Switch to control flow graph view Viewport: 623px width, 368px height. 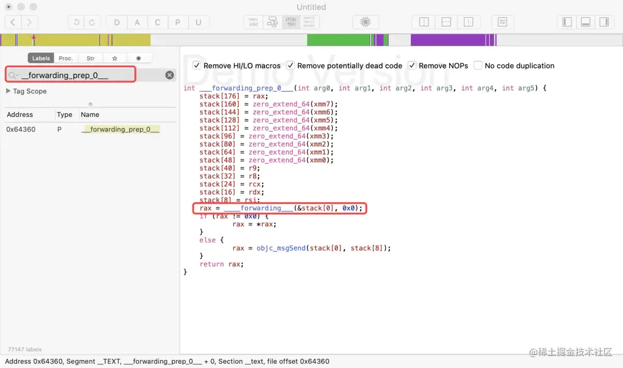click(272, 22)
